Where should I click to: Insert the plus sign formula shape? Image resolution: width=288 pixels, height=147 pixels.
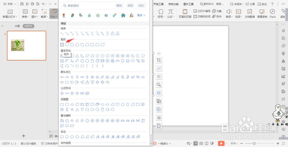62,93
